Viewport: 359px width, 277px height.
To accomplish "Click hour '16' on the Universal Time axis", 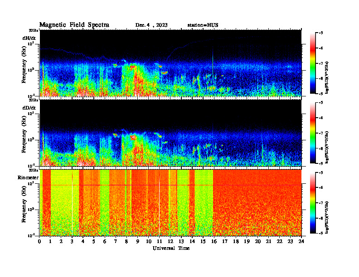I will tap(214, 242).
